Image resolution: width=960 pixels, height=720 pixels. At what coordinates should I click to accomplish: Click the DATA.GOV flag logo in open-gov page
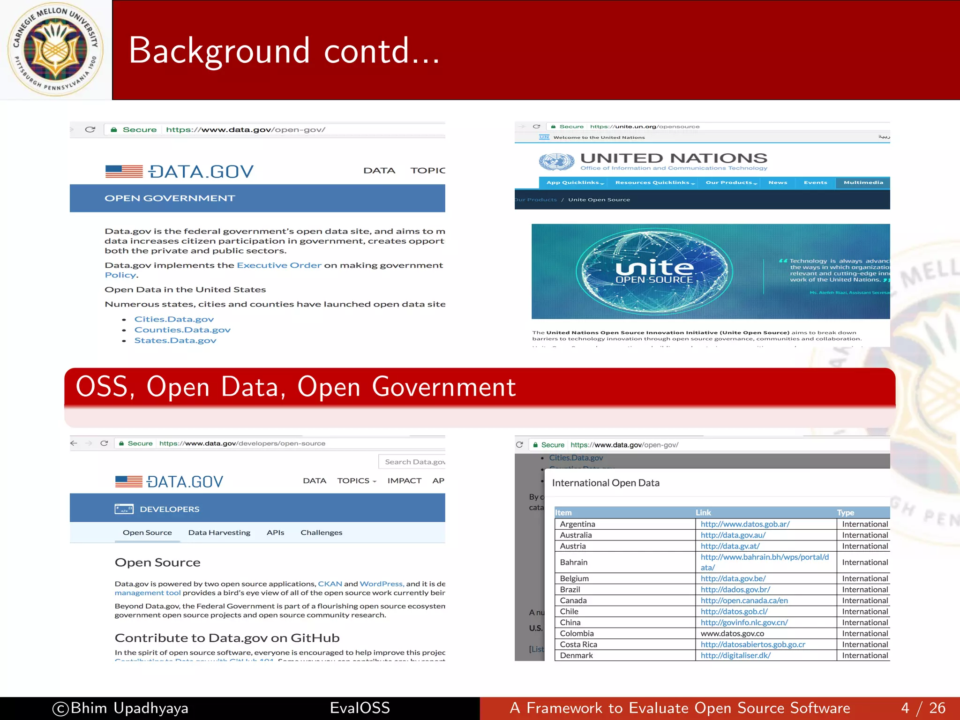click(179, 172)
